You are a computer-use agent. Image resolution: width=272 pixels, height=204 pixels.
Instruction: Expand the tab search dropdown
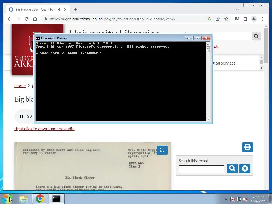tap(237, 10)
